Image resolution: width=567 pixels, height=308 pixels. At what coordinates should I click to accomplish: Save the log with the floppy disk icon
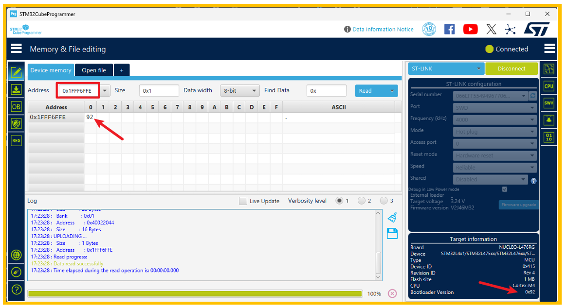point(392,233)
